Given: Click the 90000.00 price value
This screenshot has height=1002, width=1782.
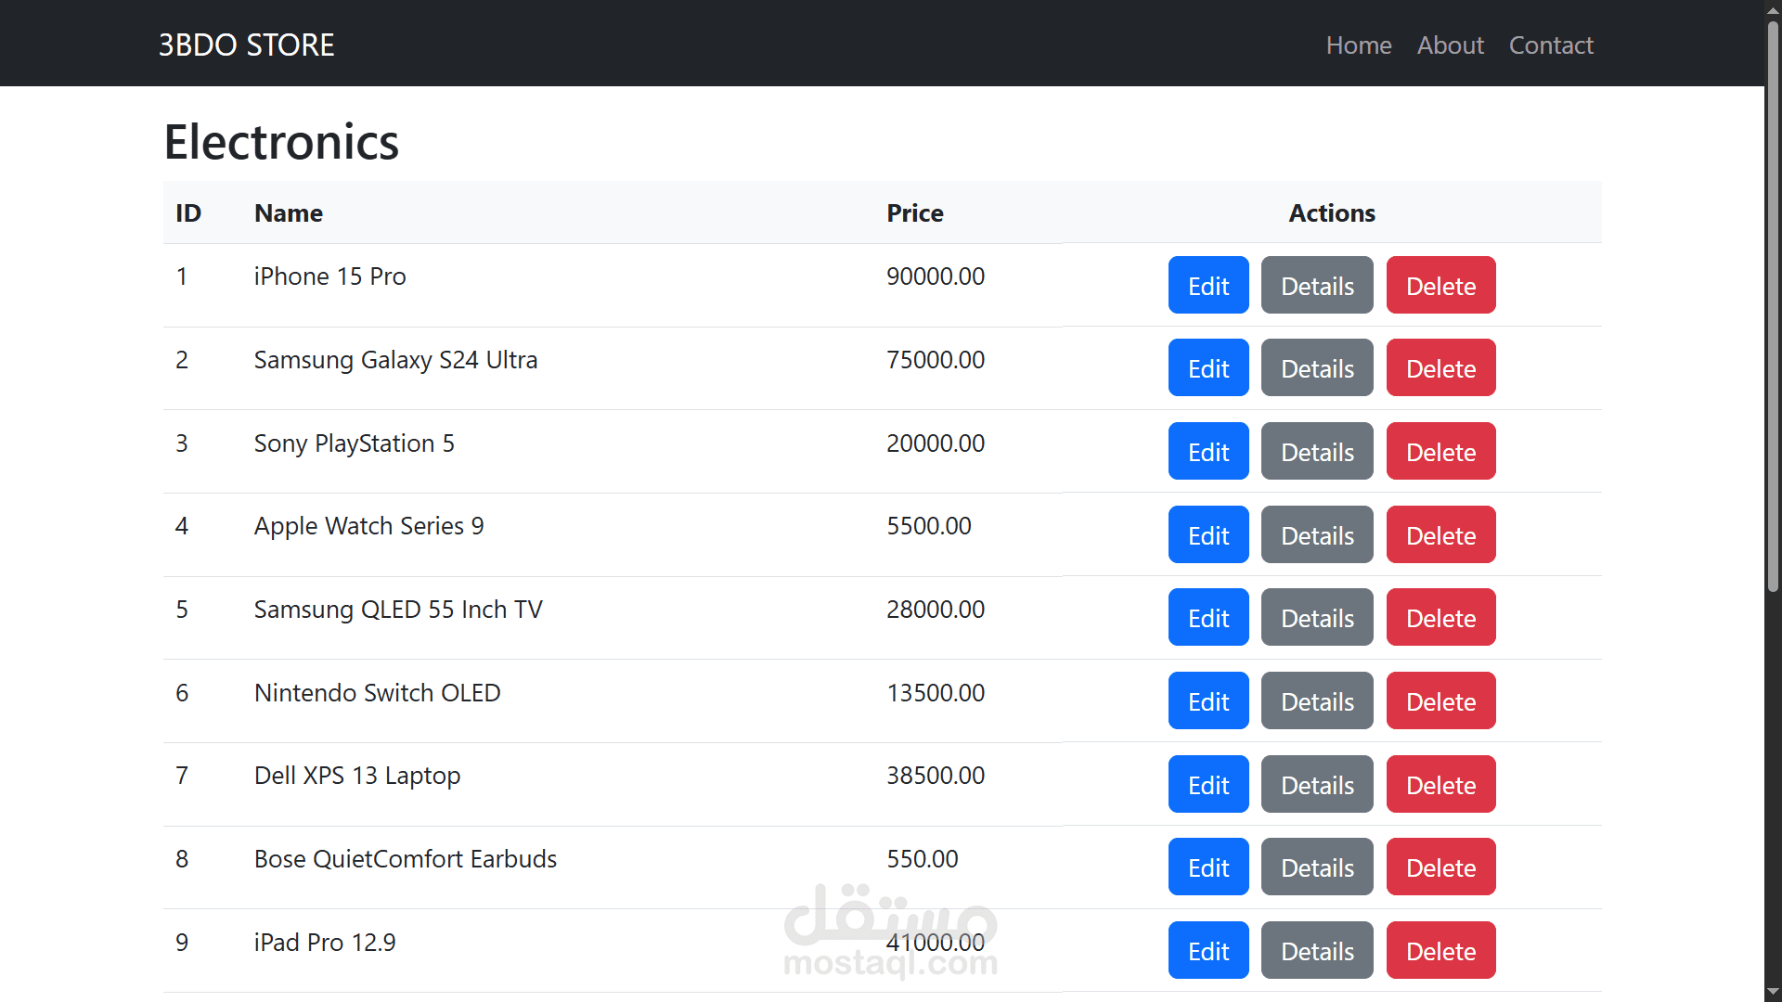Looking at the screenshot, I should [936, 276].
